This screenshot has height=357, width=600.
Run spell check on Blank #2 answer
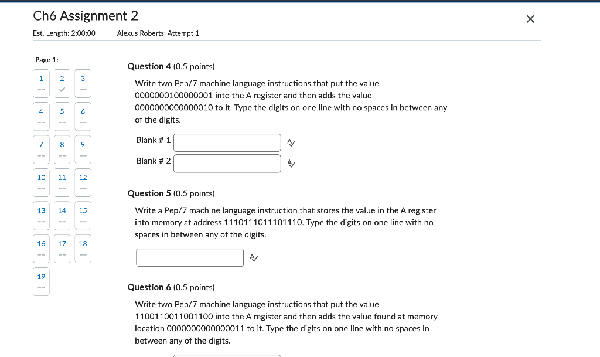coord(291,164)
